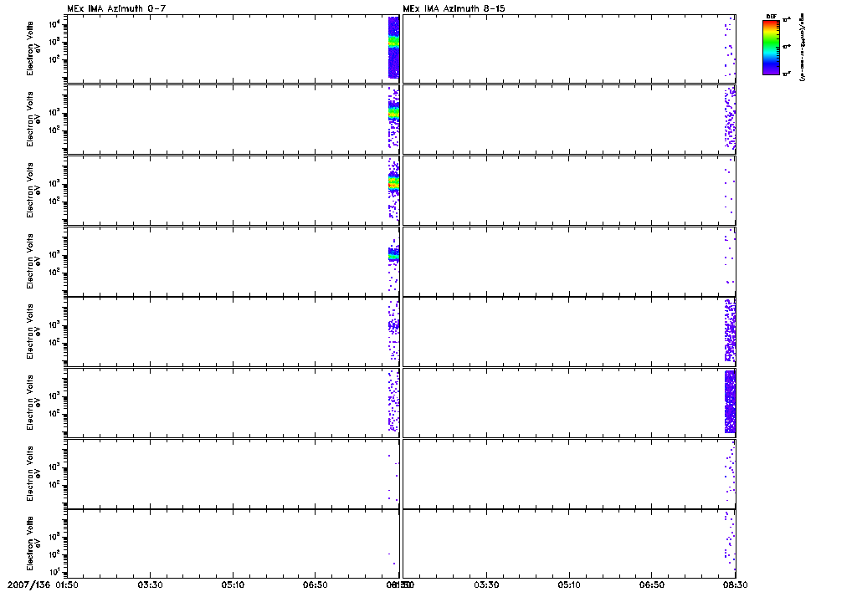The image size is (857, 592).
Task: Click 'Electron Volts eV' axis label of top panel
Action: (x=33, y=48)
